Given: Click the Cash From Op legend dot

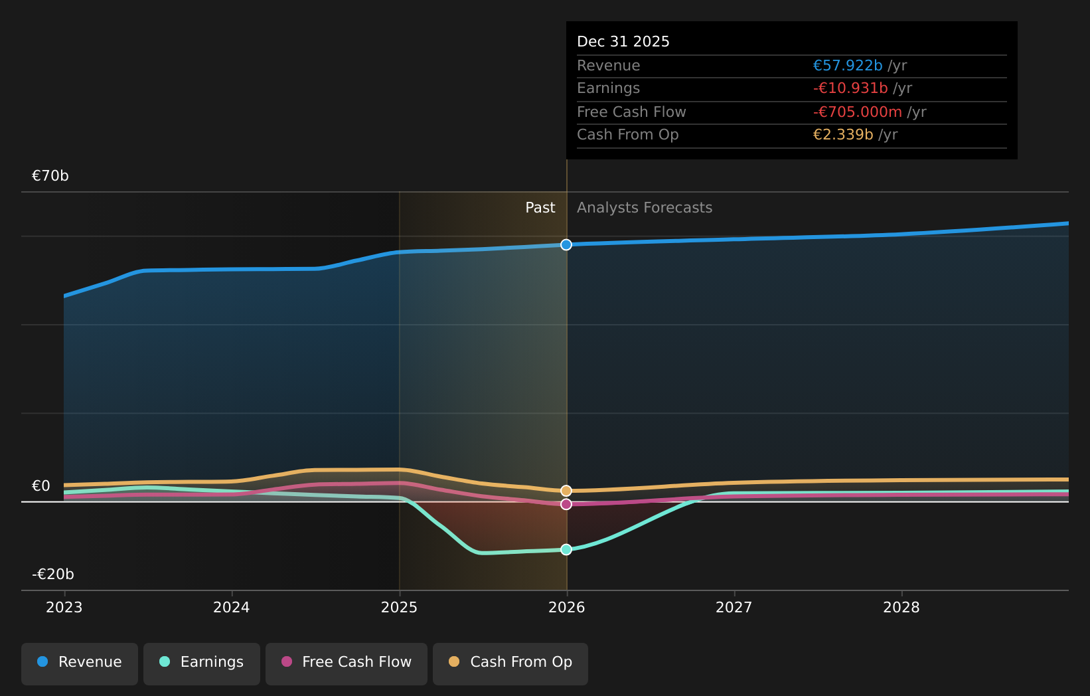Looking at the screenshot, I should (x=454, y=661).
